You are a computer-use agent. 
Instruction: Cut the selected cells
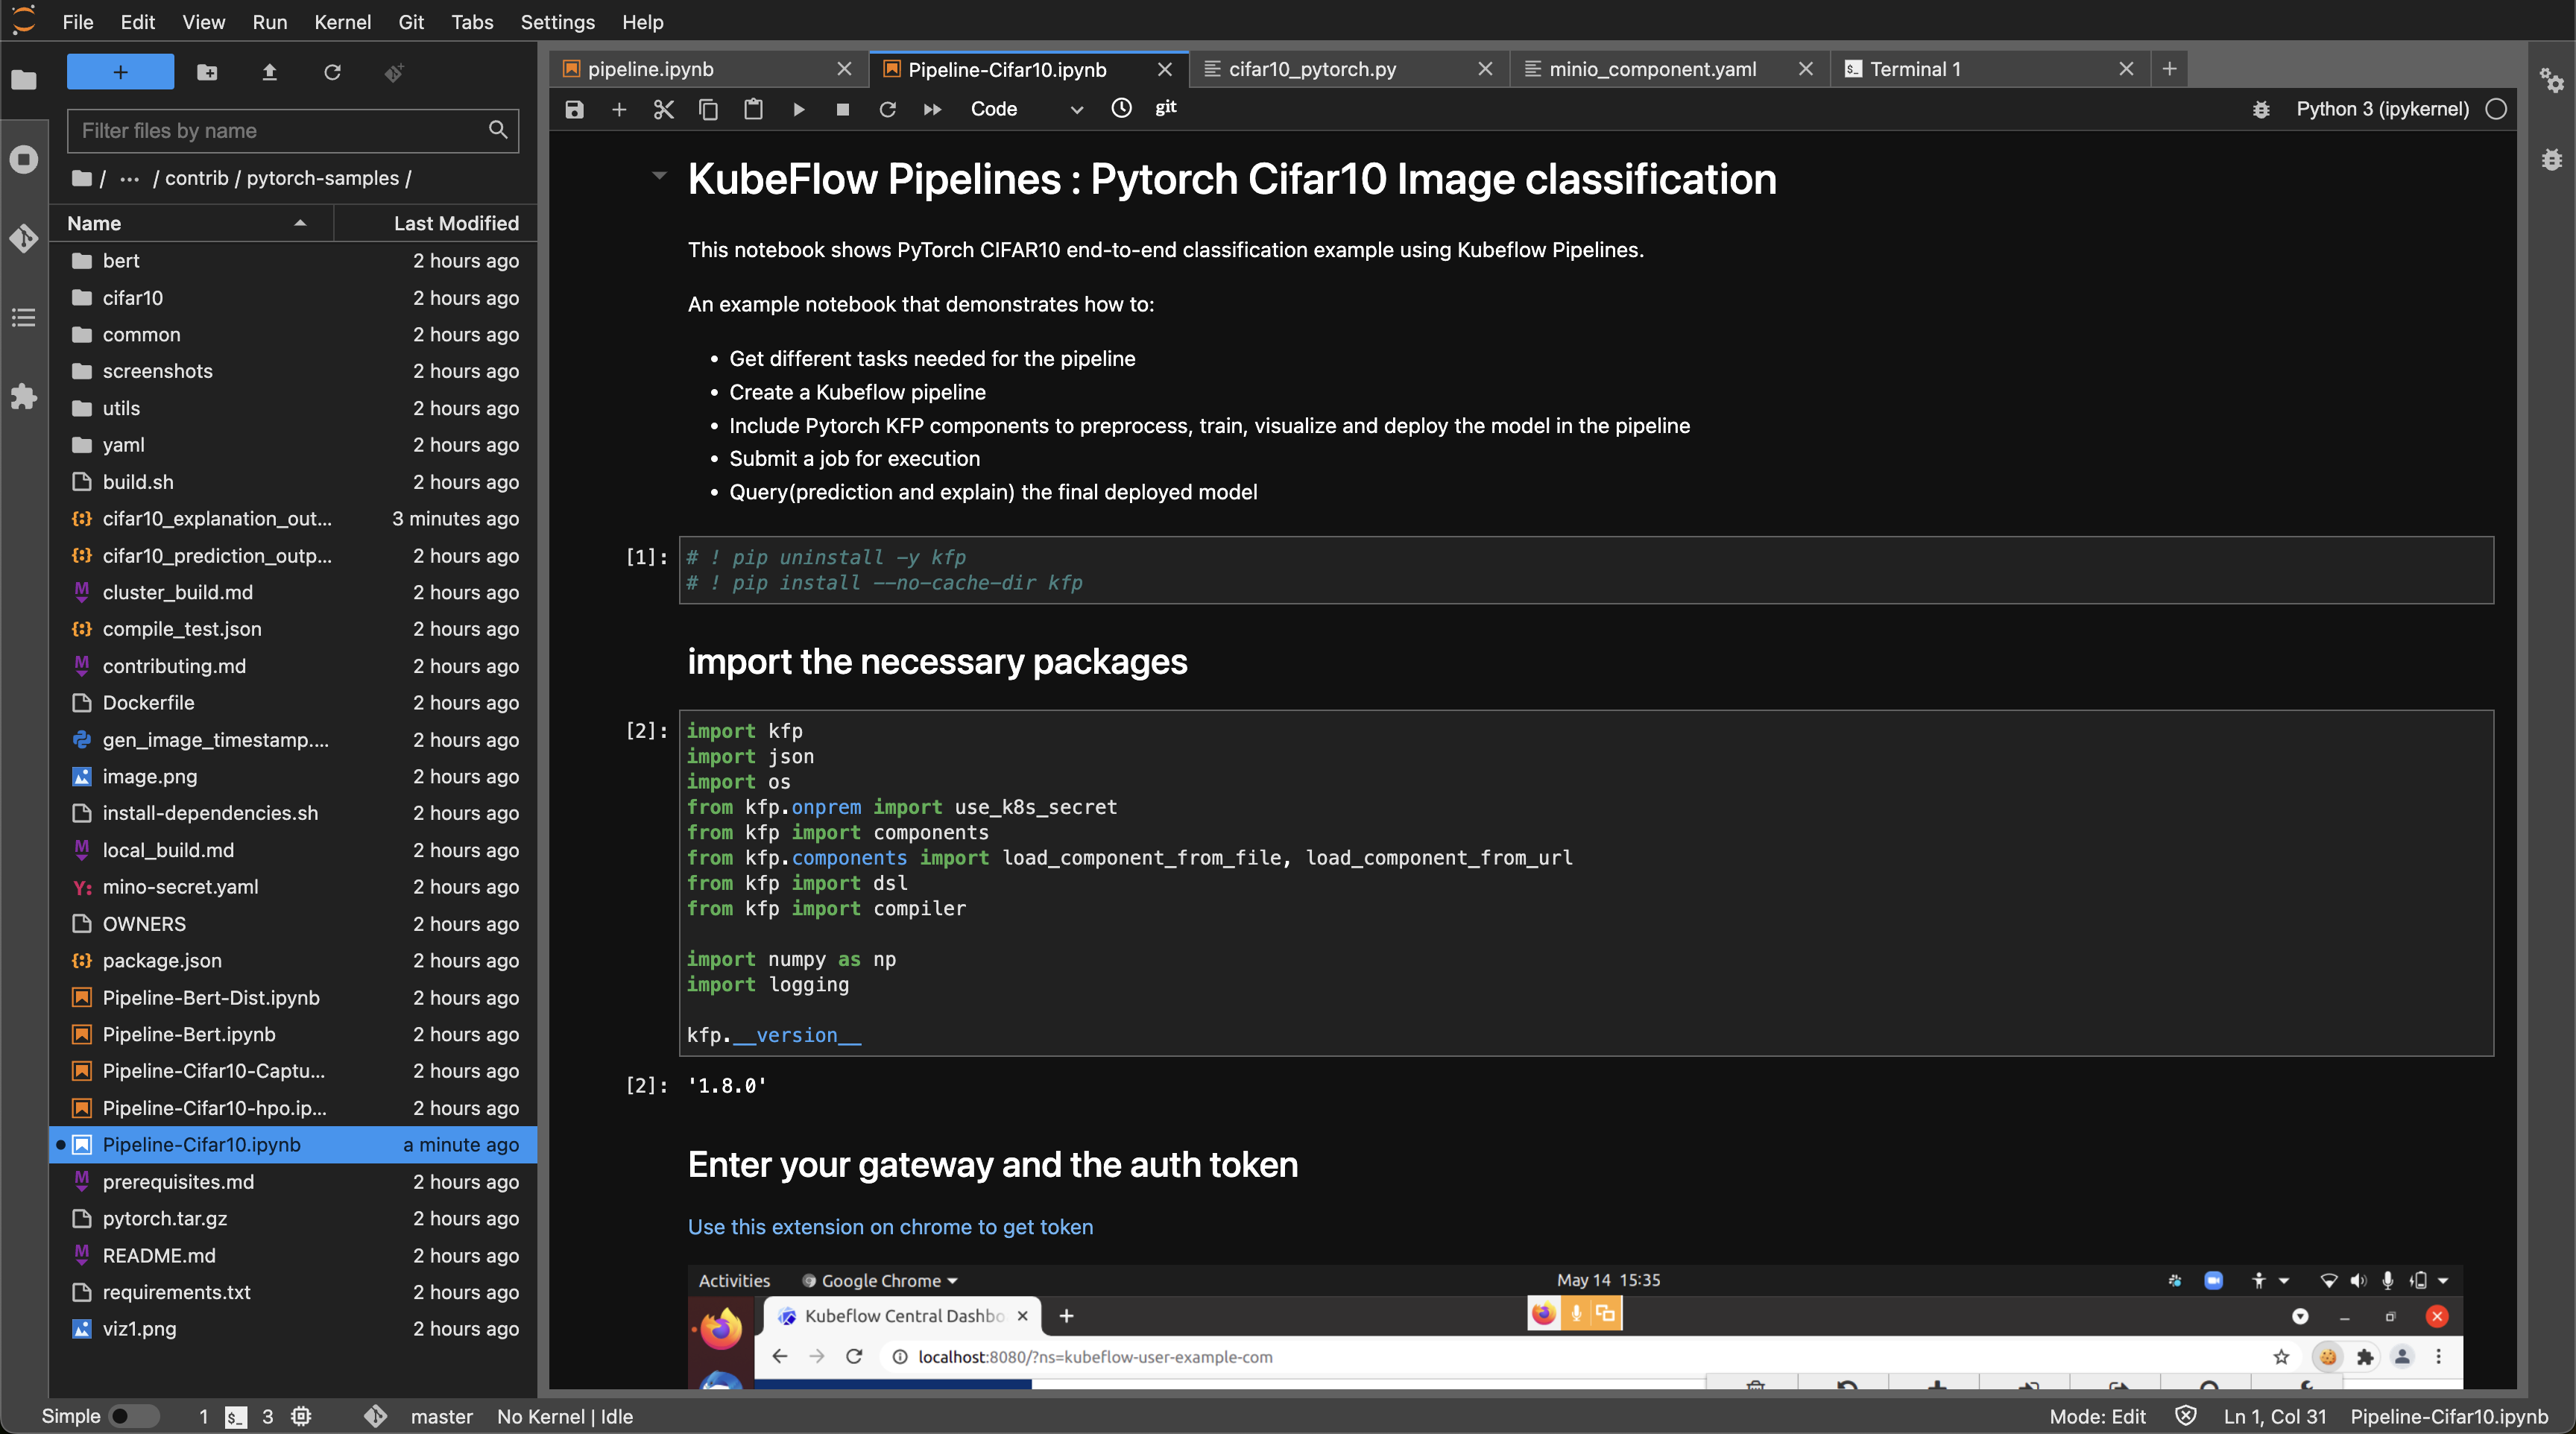663,109
